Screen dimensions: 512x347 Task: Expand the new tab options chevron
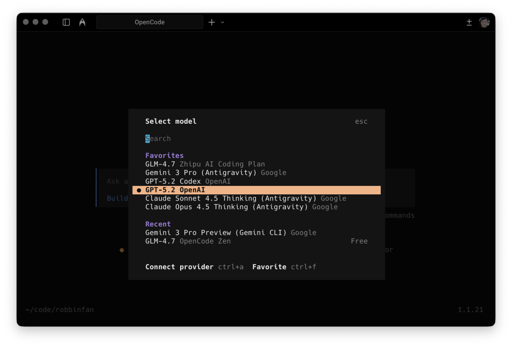(222, 22)
